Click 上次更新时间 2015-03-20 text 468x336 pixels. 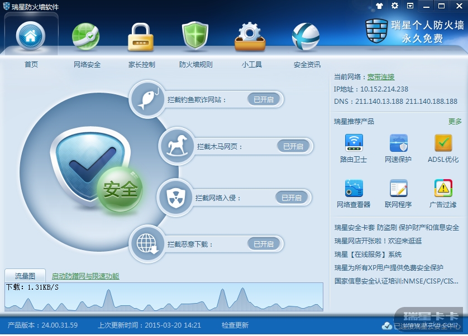tap(149, 325)
